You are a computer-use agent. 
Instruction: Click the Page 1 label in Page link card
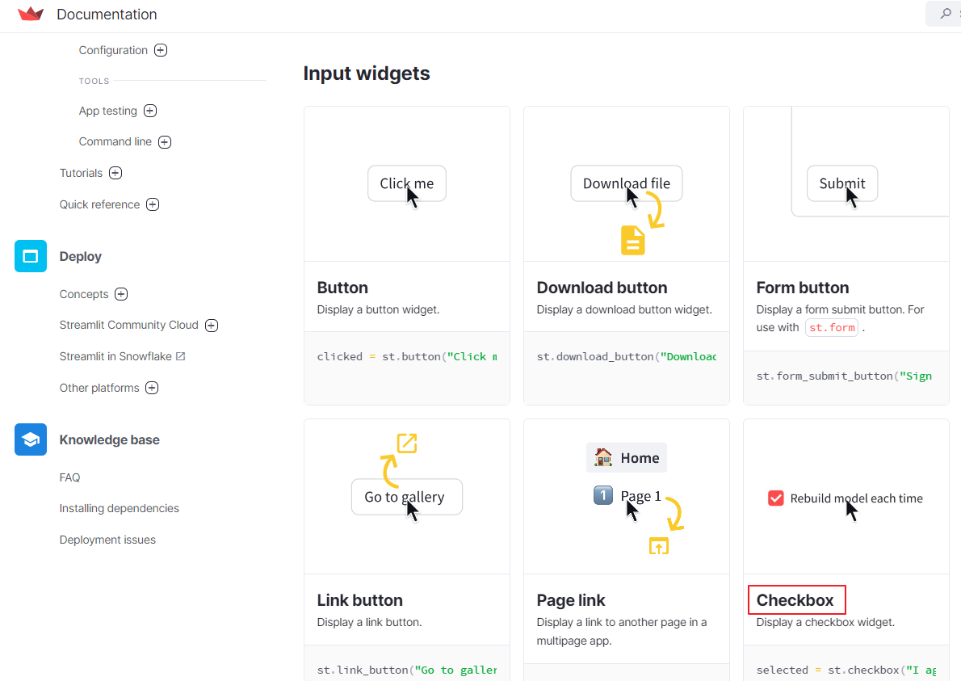(x=641, y=496)
